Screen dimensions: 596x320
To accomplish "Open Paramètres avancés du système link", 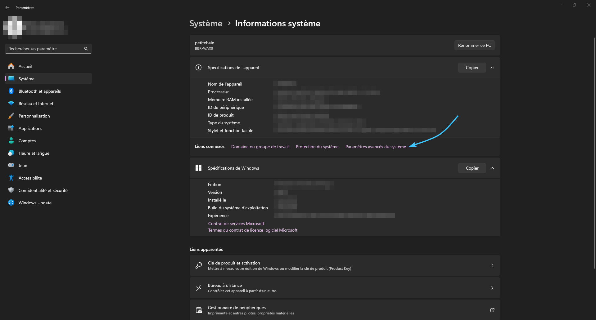I will [376, 147].
